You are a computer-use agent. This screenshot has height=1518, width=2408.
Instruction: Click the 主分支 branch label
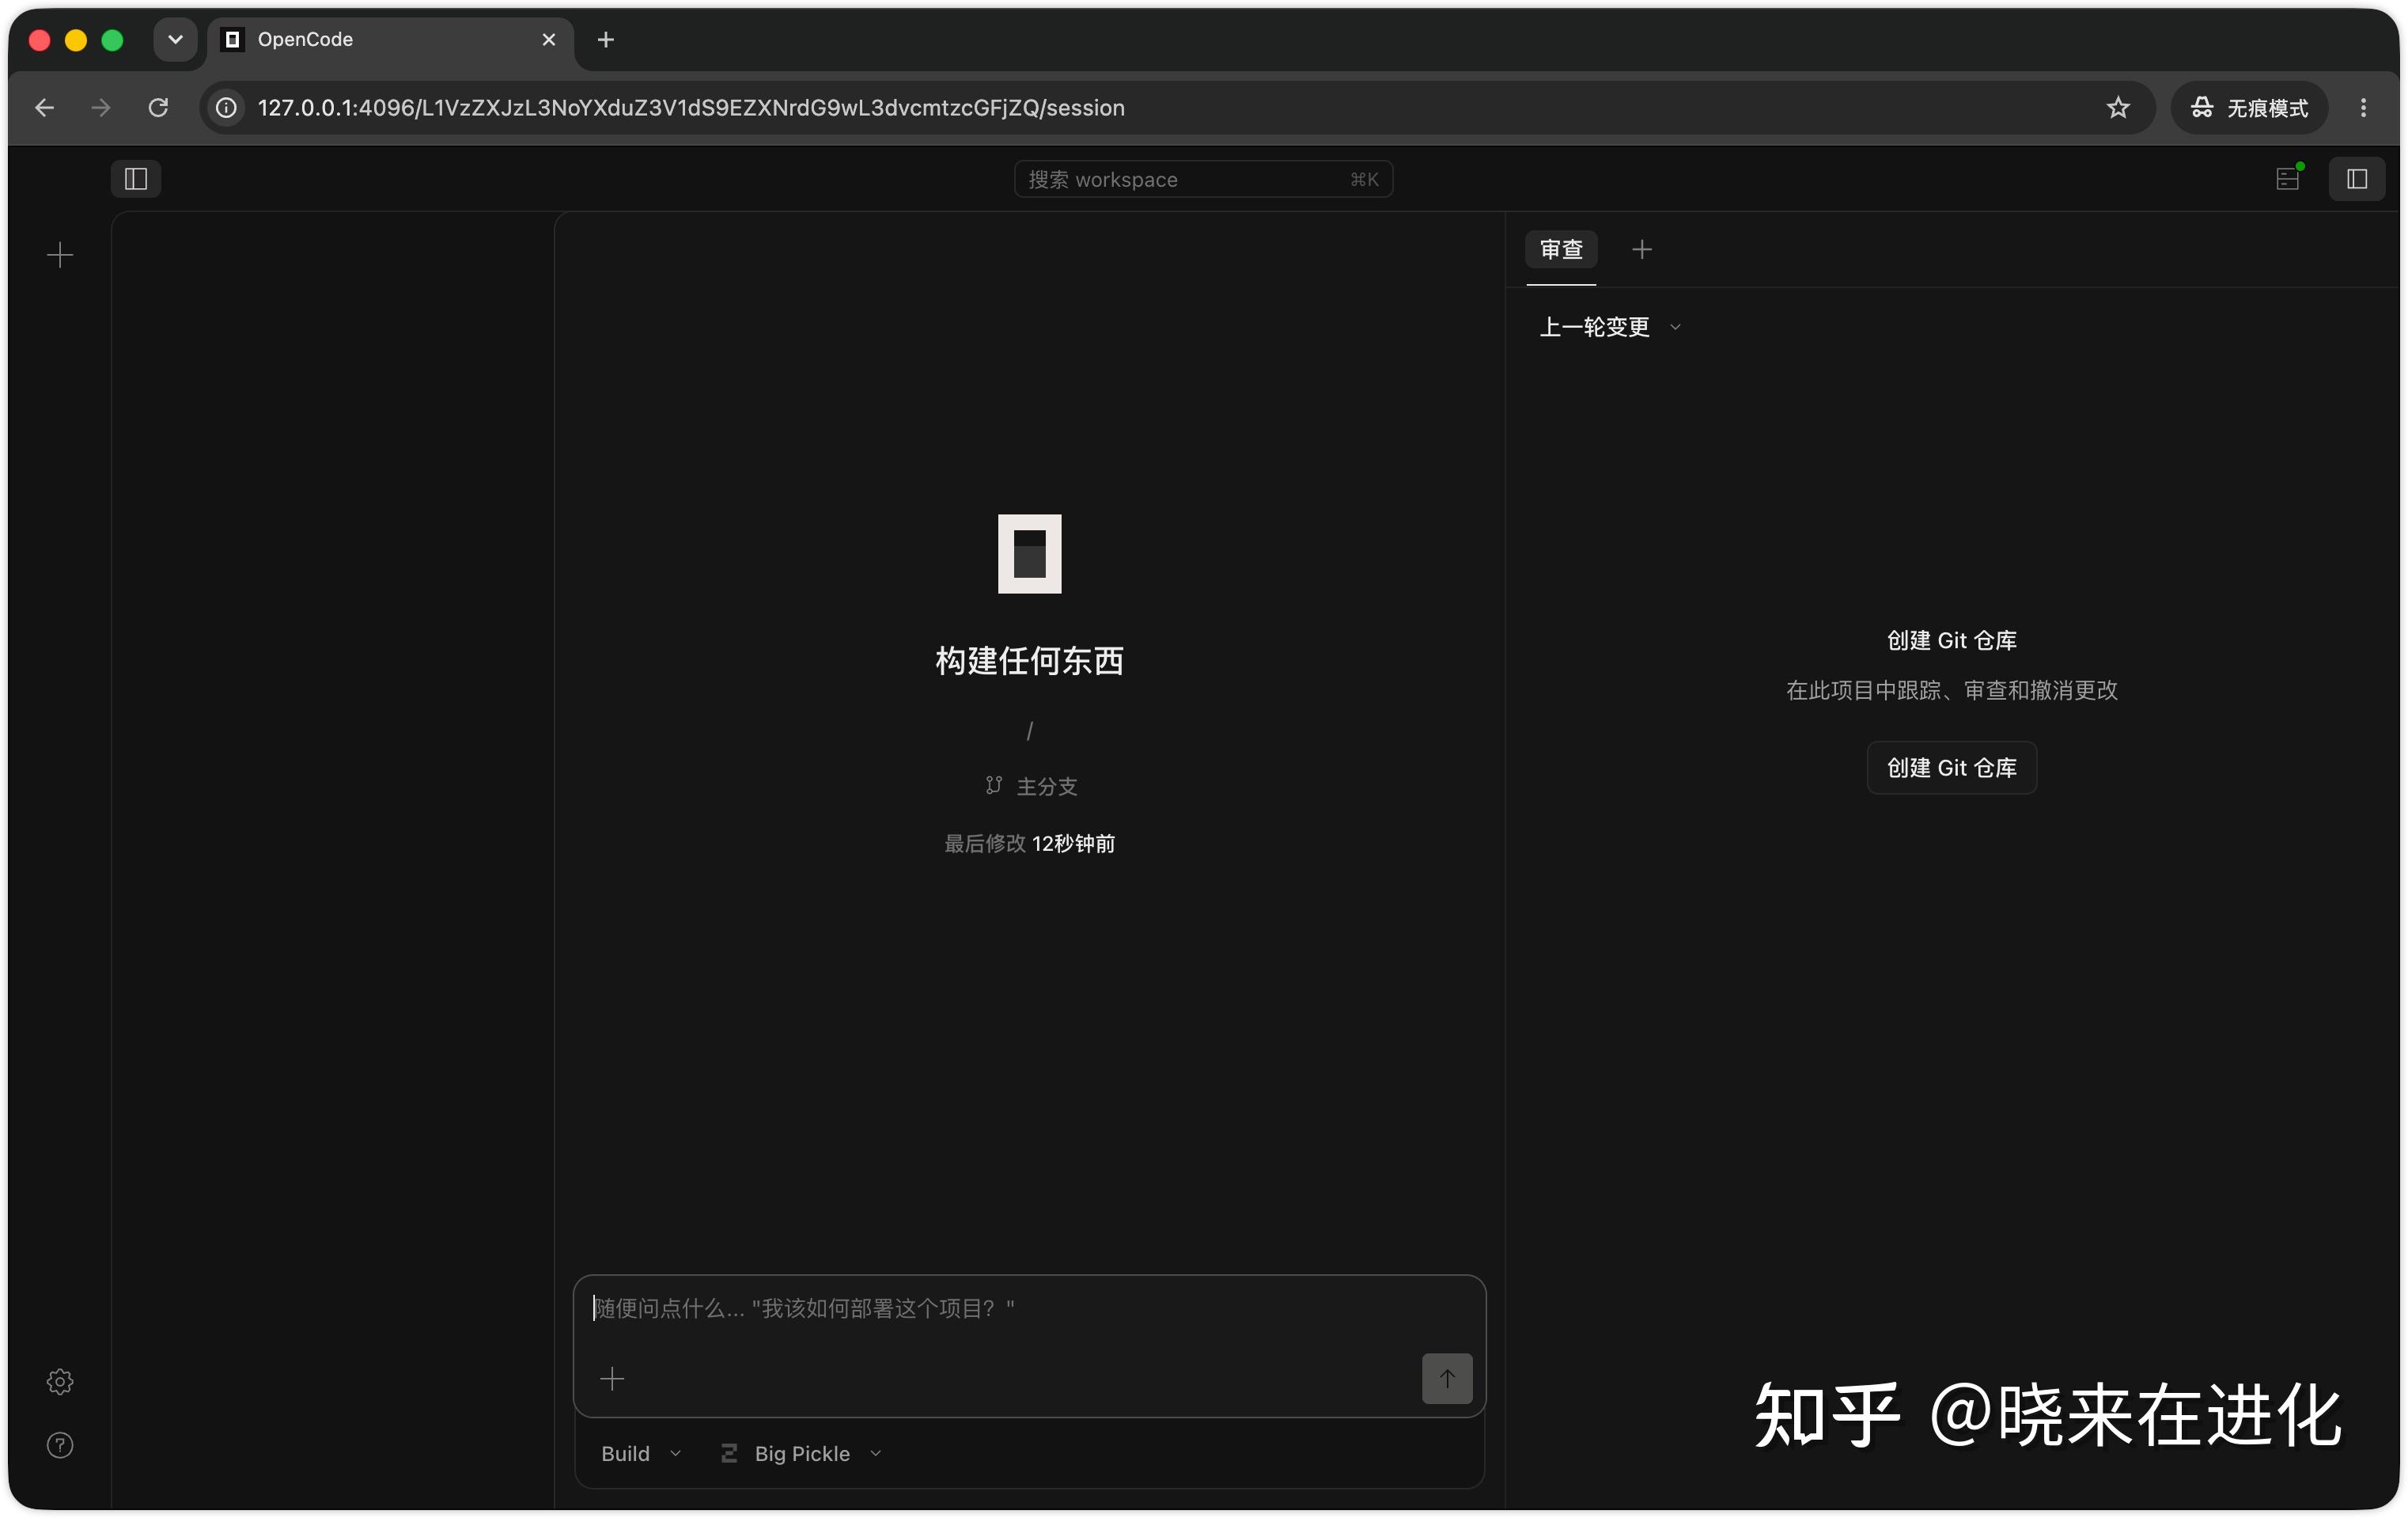click(x=1031, y=787)
